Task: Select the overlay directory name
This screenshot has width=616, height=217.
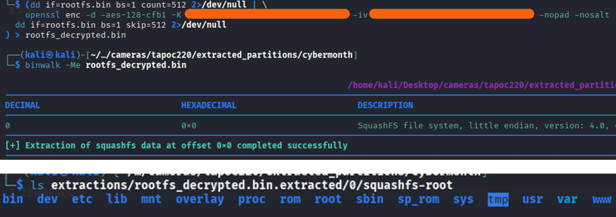Action: (200, 199)
